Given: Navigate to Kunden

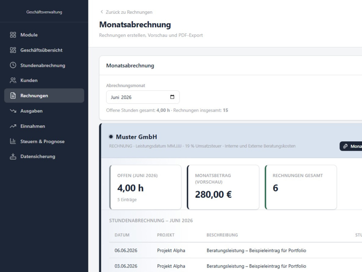Looking at the screenshot, I should pyautogui.click(x=44, y=81).
